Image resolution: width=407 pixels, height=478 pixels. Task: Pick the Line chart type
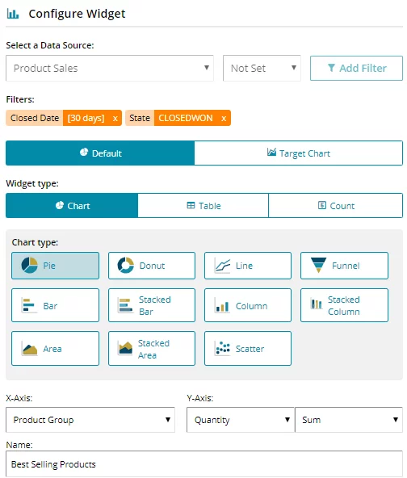(x=248, y=266)
